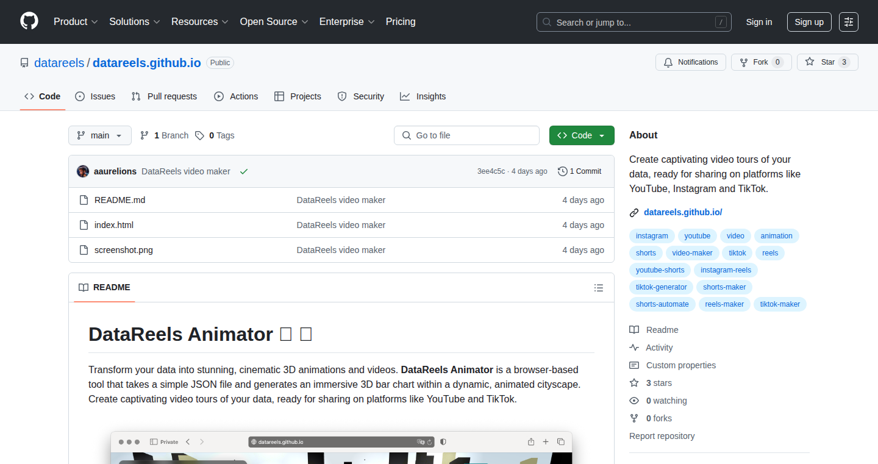The height and width of the screenshot is (464, 878).
Task: Open the Insights tab
Action: pyautogui.click(x=423, y=96)
